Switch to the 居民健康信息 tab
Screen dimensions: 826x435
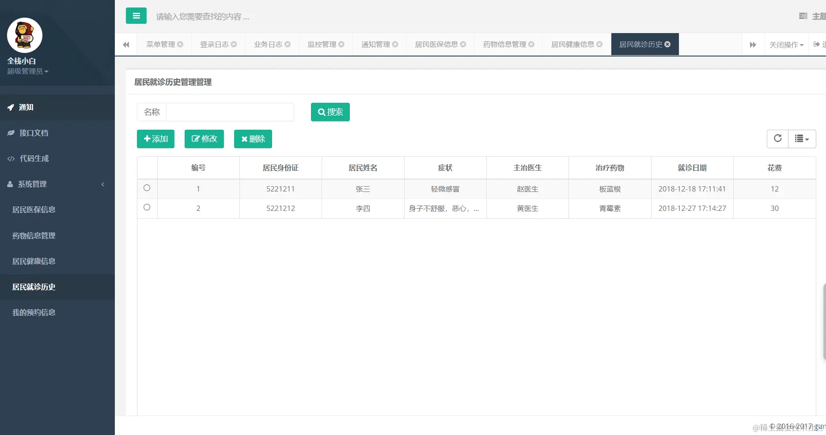pyautogui.click(x=572, y=44)
